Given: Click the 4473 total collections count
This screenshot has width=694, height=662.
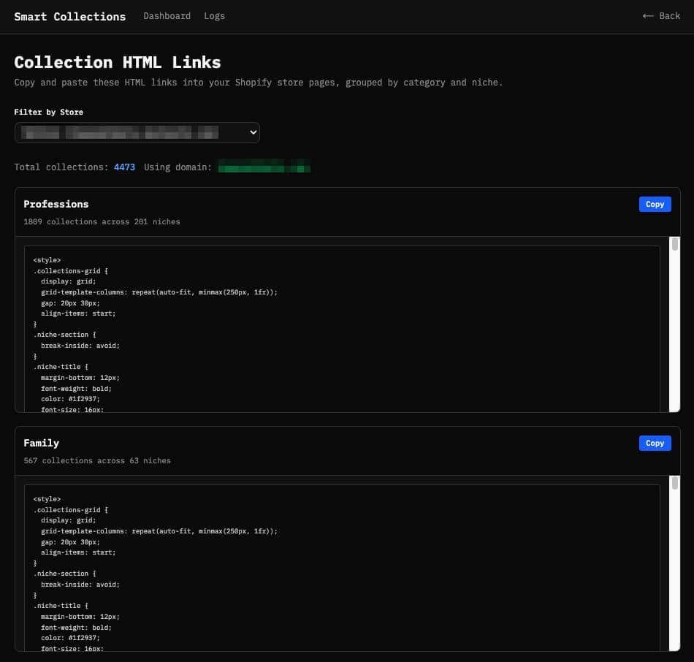Looking at the screenshot, I should point(124,167).
